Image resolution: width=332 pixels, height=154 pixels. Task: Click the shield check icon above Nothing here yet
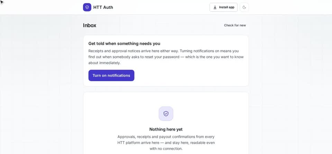(x=166, y=113)
